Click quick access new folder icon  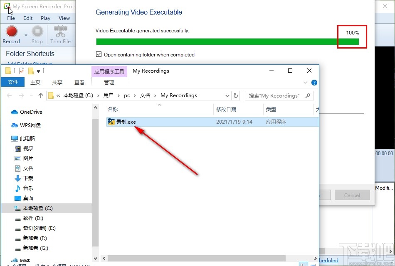point(31,71)
